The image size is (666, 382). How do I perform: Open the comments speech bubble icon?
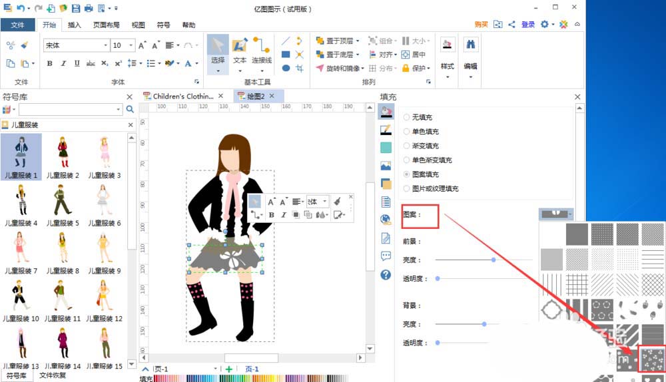coord(386,256)
